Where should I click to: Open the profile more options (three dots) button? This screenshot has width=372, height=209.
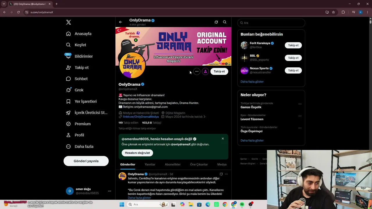coord(197,71)
